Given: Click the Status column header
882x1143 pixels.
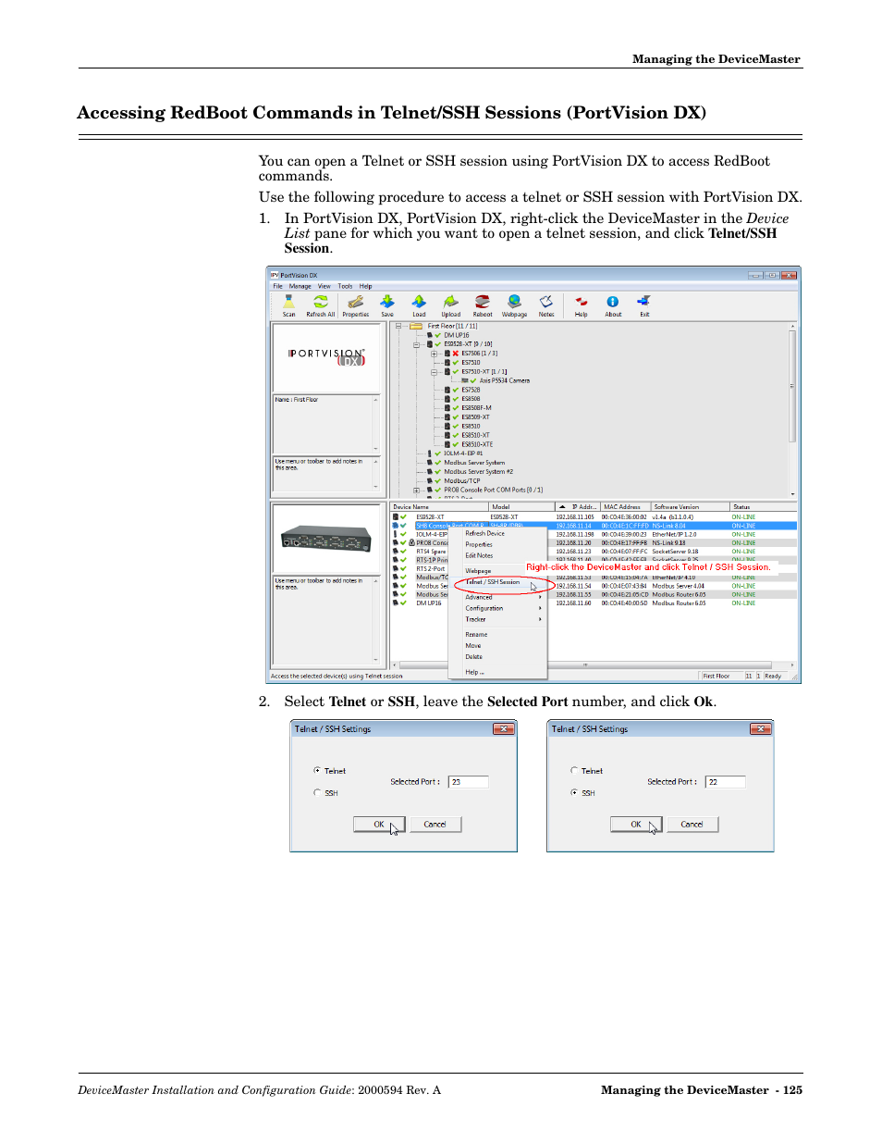Looking at the screenshot, I should 763,506.
